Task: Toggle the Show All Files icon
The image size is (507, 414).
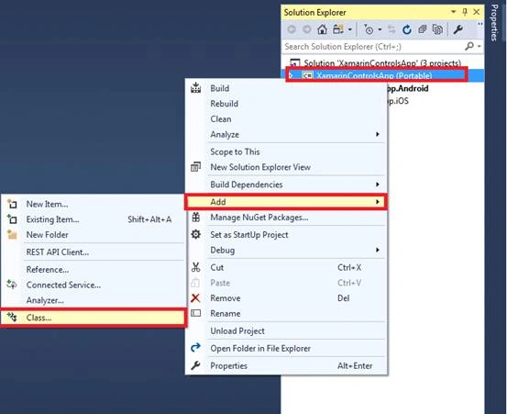Action: (x=437, y=29)
